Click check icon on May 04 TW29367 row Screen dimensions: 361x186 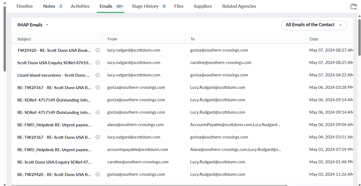tap(98, 137)
